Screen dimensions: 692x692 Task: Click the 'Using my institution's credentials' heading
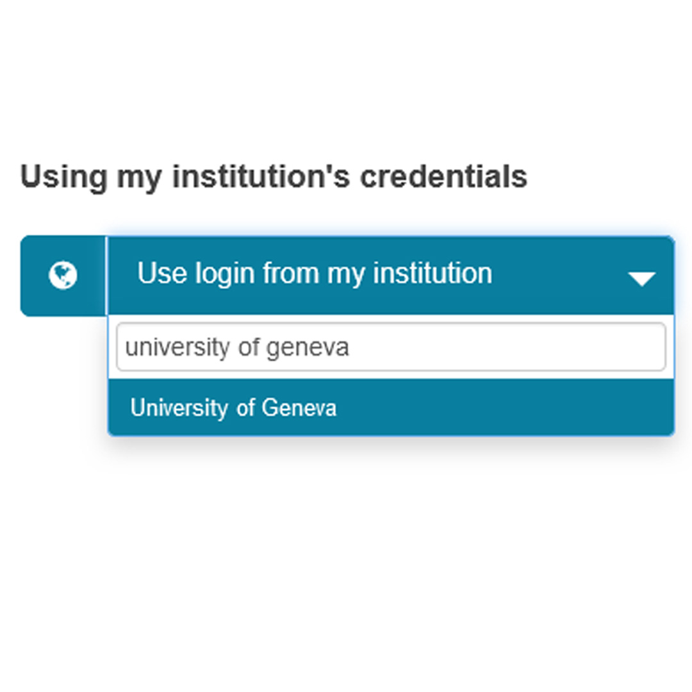[274, 176]
